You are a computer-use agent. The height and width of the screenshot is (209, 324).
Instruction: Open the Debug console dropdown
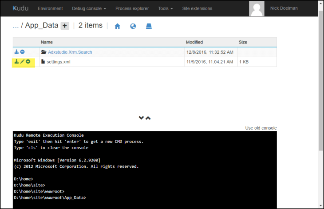coord(89,8)
